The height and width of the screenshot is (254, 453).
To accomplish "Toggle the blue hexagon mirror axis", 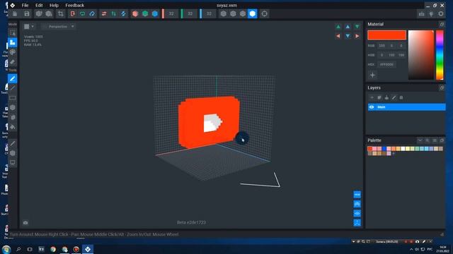I will [x=155, y=14].
